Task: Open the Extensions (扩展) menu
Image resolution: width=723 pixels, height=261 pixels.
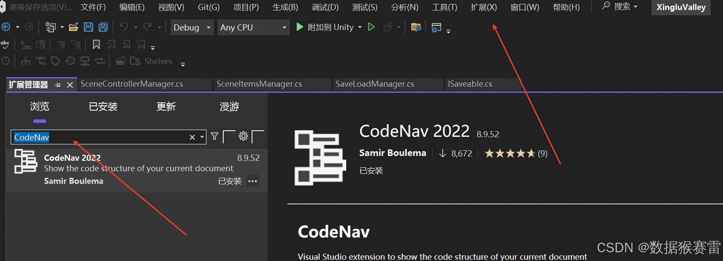Action: (x=484, y=7)
